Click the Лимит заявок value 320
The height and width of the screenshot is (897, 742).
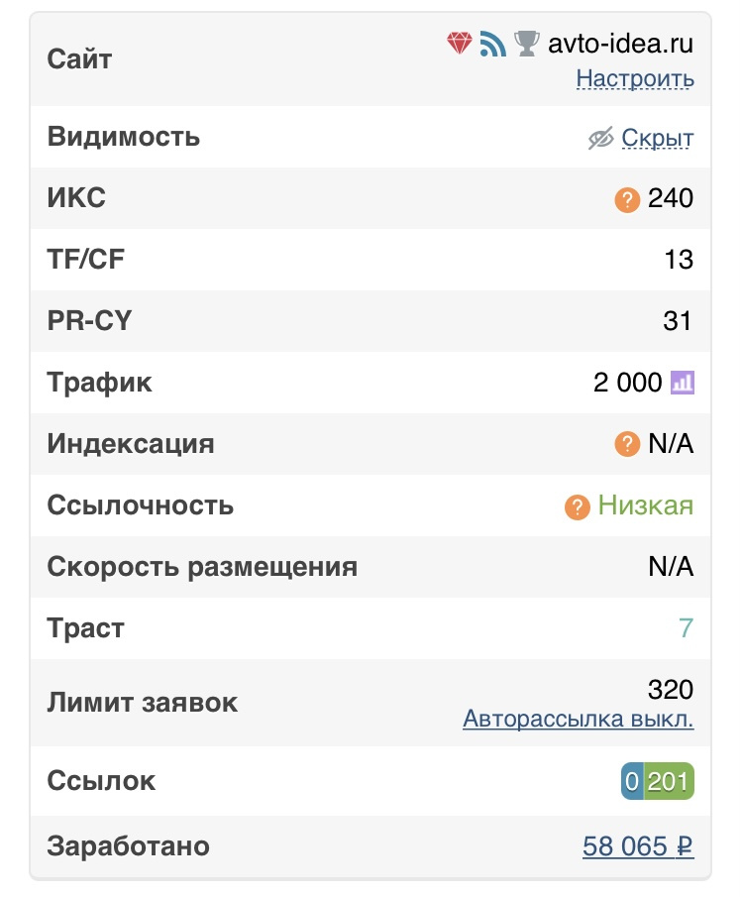(x=671, y=689)
